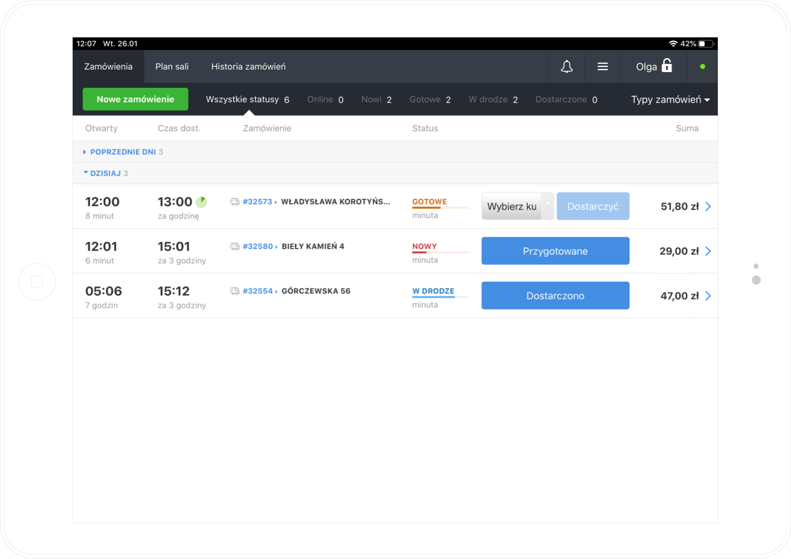Viewport: 791px width, 559px height.
Task: Click the battery icon in status bar
Action: (x=707, y=44)
